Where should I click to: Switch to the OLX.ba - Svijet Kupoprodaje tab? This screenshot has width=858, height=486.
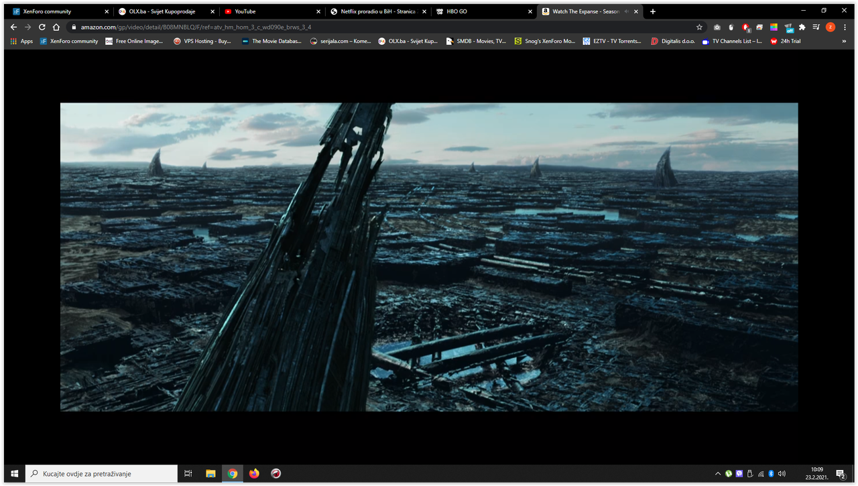(166, 11)
